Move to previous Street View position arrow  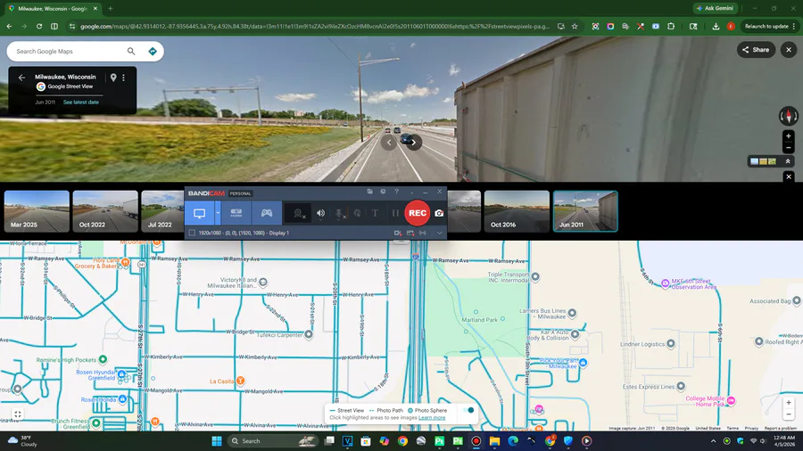(389, 143)
